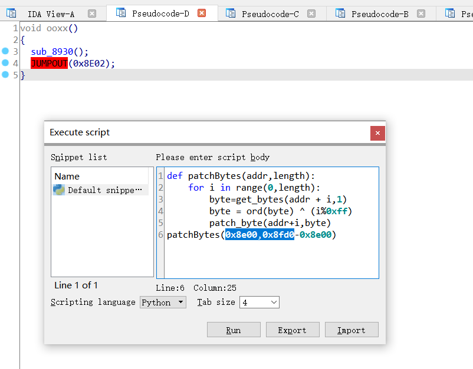This screenshot has height=369, width=473.
Task: Click the Import button
Action: [352, 330]
